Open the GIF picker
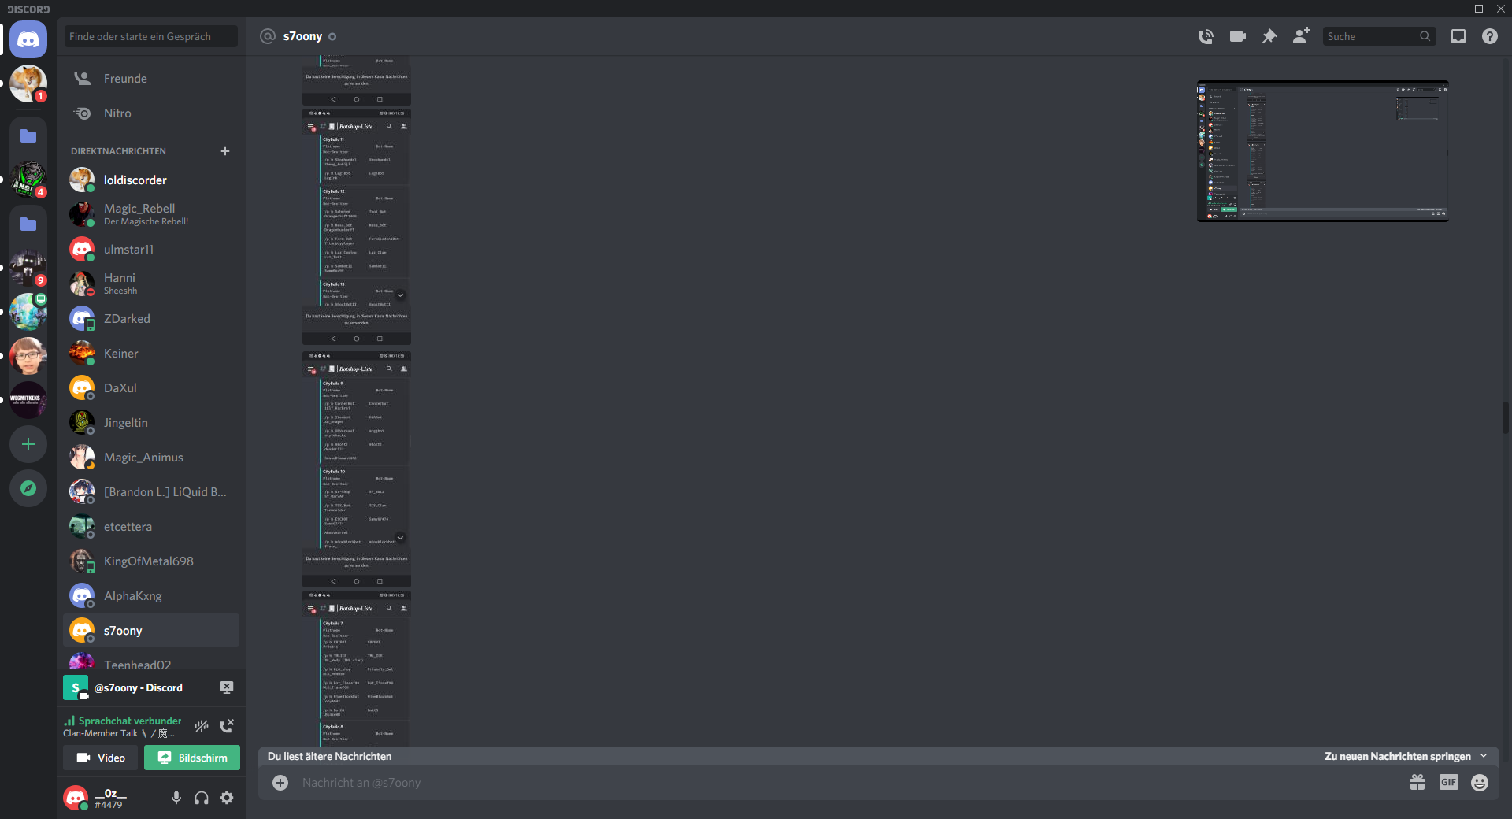The image size is (1512, 819). (x=1449, y=783)
